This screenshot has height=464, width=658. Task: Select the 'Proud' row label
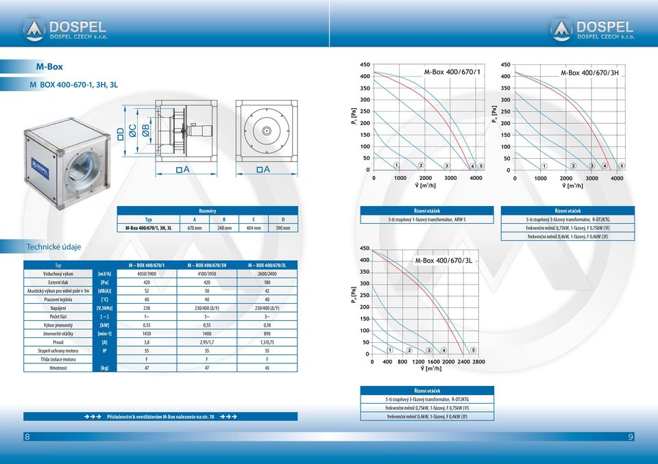coord(58,342)
